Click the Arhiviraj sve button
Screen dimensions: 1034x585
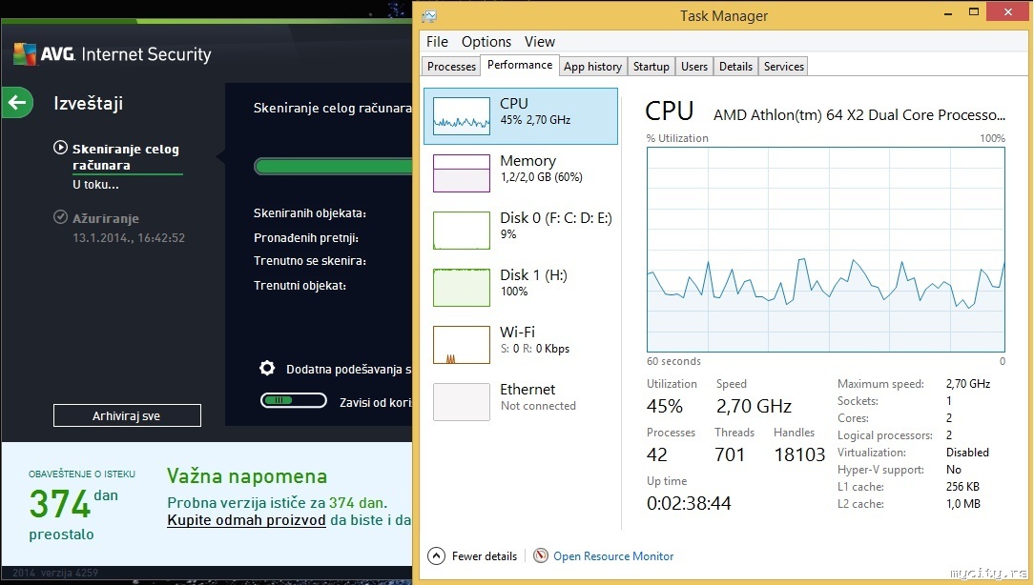pos(127,415)
